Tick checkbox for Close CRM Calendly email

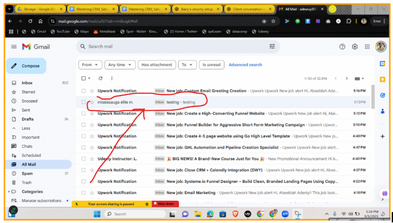coord(83,170)
